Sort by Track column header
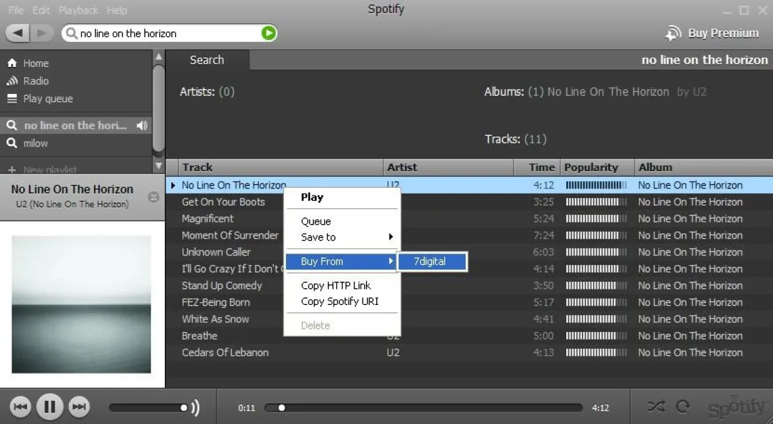 [280, 167]
